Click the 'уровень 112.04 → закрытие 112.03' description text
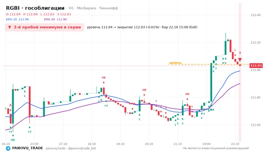The image size is (272, 153). coord(123,27)
